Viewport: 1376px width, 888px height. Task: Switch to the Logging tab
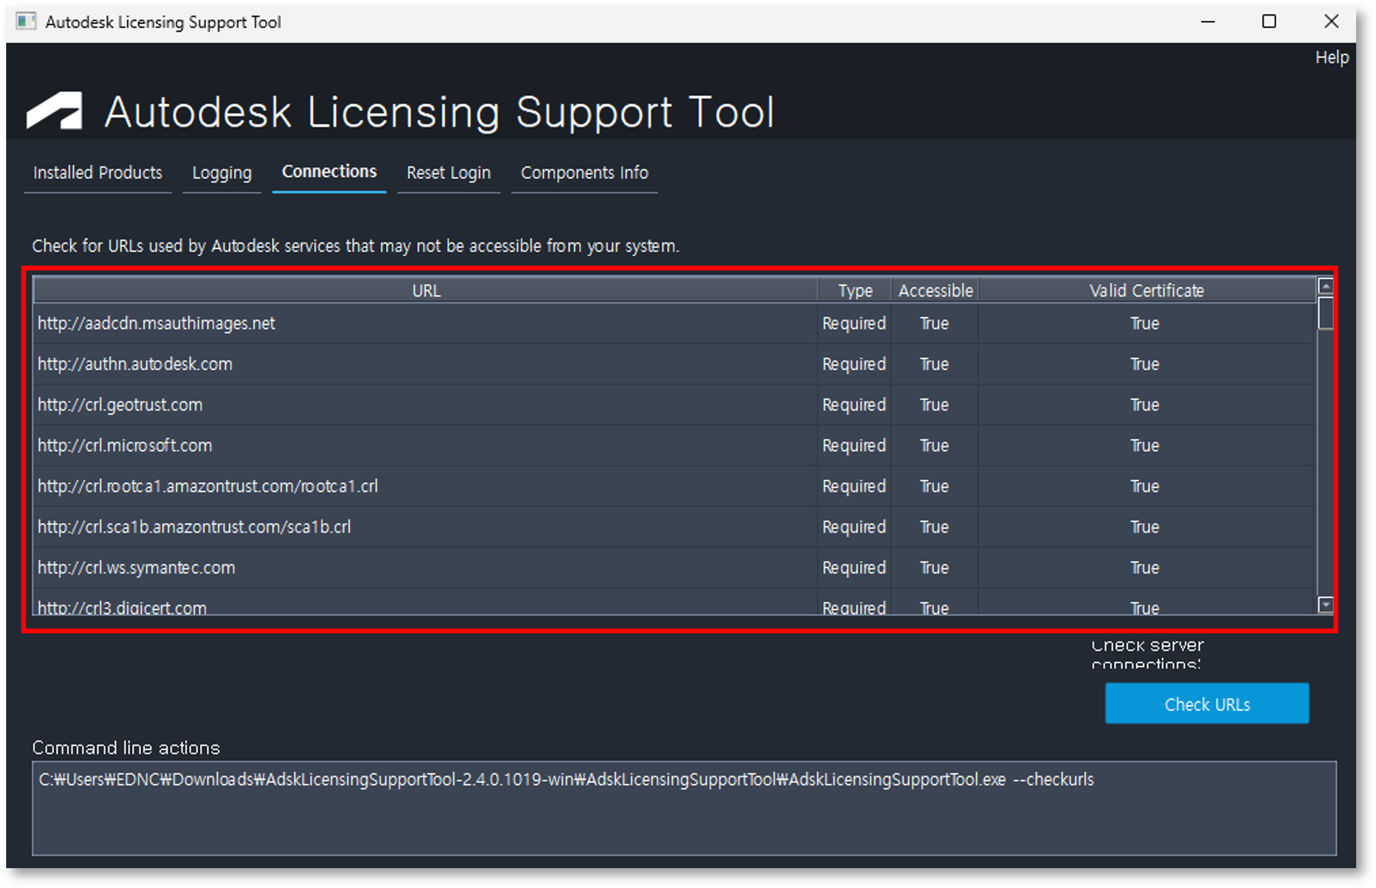[x=222, y=173]
